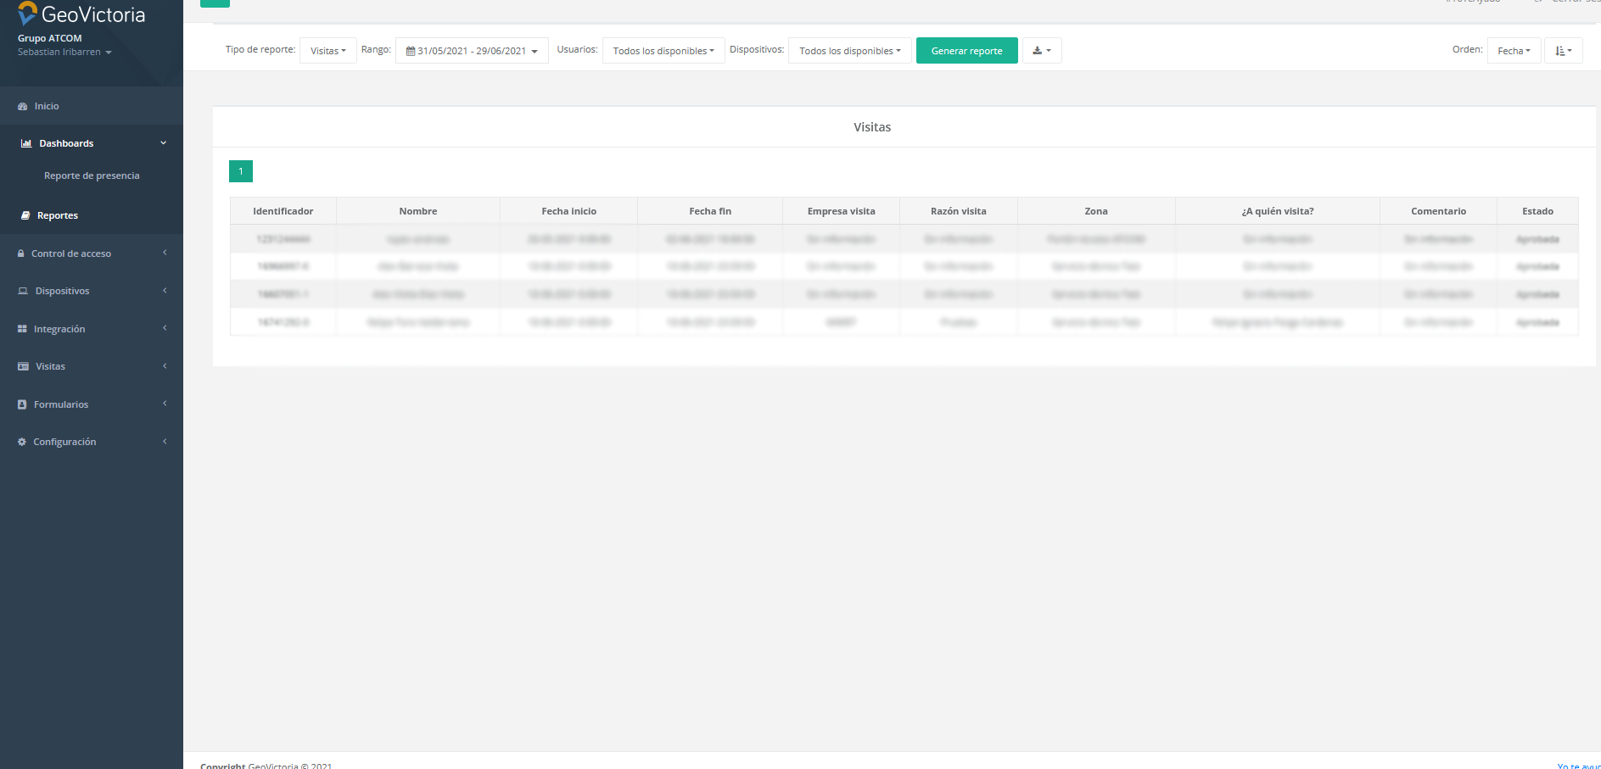Select page 1 in the pagination
The height and width of the screenshot is (769, 1601).
point(241,171)
